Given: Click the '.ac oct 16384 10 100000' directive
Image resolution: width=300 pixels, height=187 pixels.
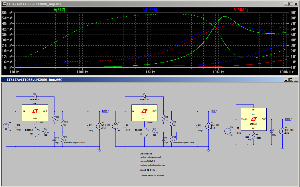Looking at the screenshot, I should pyautogui.click(x=152, y=175).
